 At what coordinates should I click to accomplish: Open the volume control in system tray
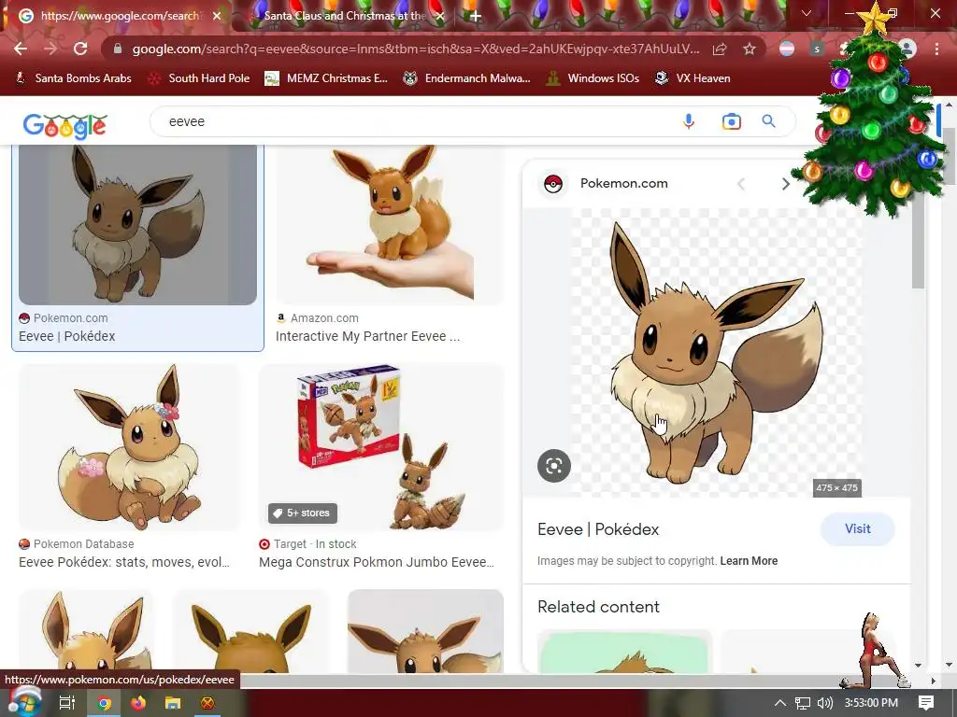(824, 703)
